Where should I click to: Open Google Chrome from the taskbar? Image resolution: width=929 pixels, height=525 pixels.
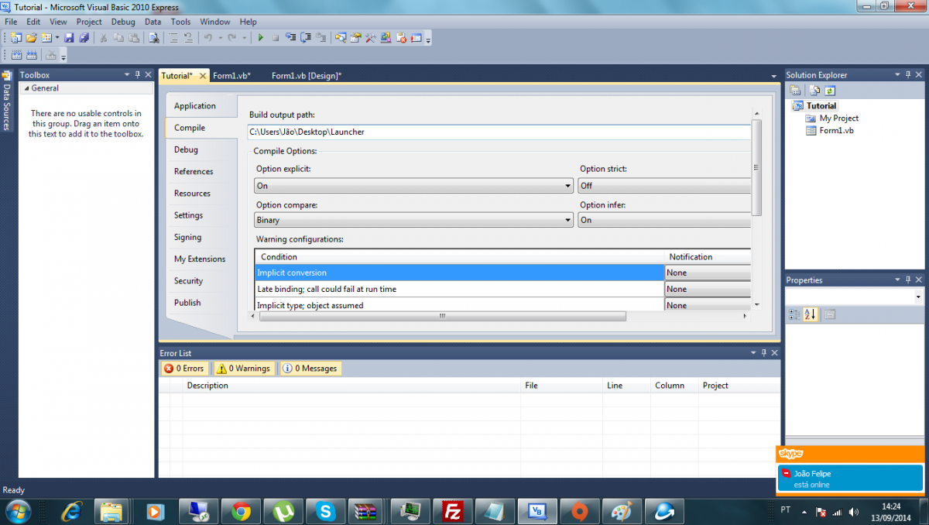241,511
